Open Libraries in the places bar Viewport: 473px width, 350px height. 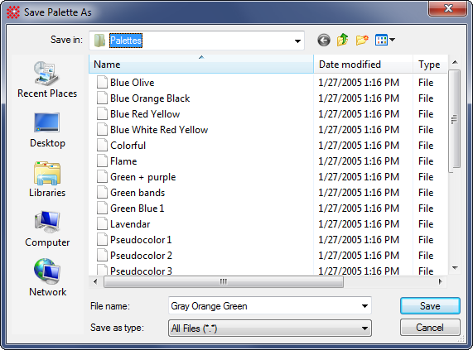[47, 180]
